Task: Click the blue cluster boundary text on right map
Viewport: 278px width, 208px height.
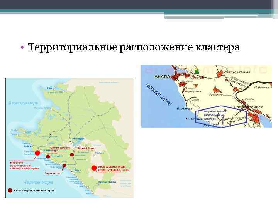Action: tap(215, 115)
